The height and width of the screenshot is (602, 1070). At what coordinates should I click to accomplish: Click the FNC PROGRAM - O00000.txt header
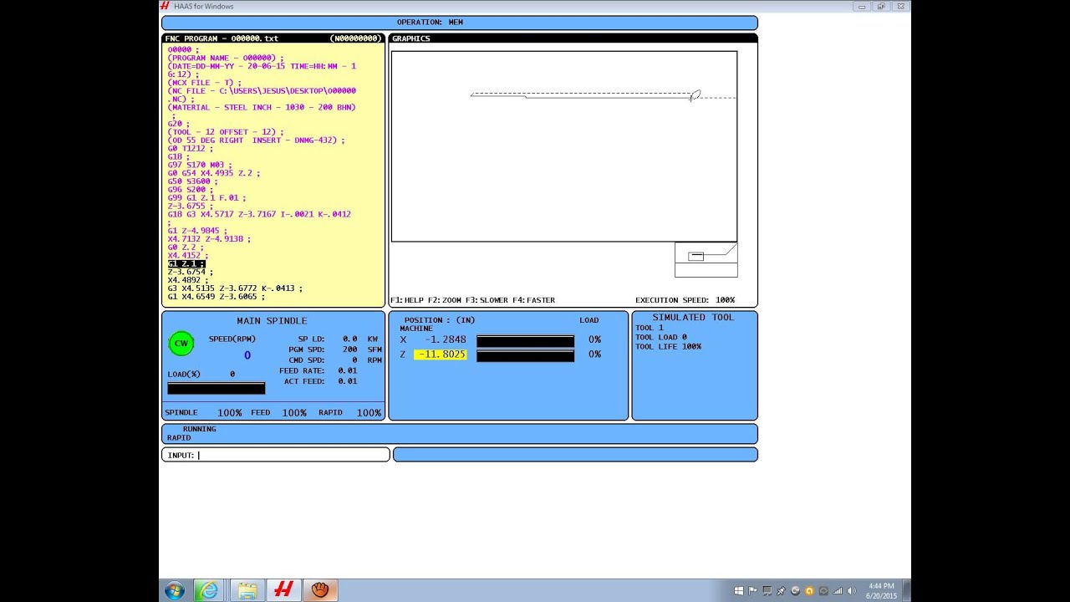click(x=273, y=38)
